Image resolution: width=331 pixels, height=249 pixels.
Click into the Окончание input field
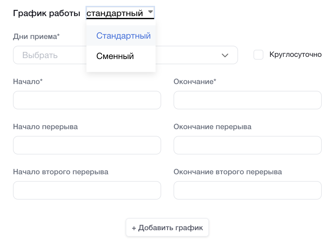(247, 100)
